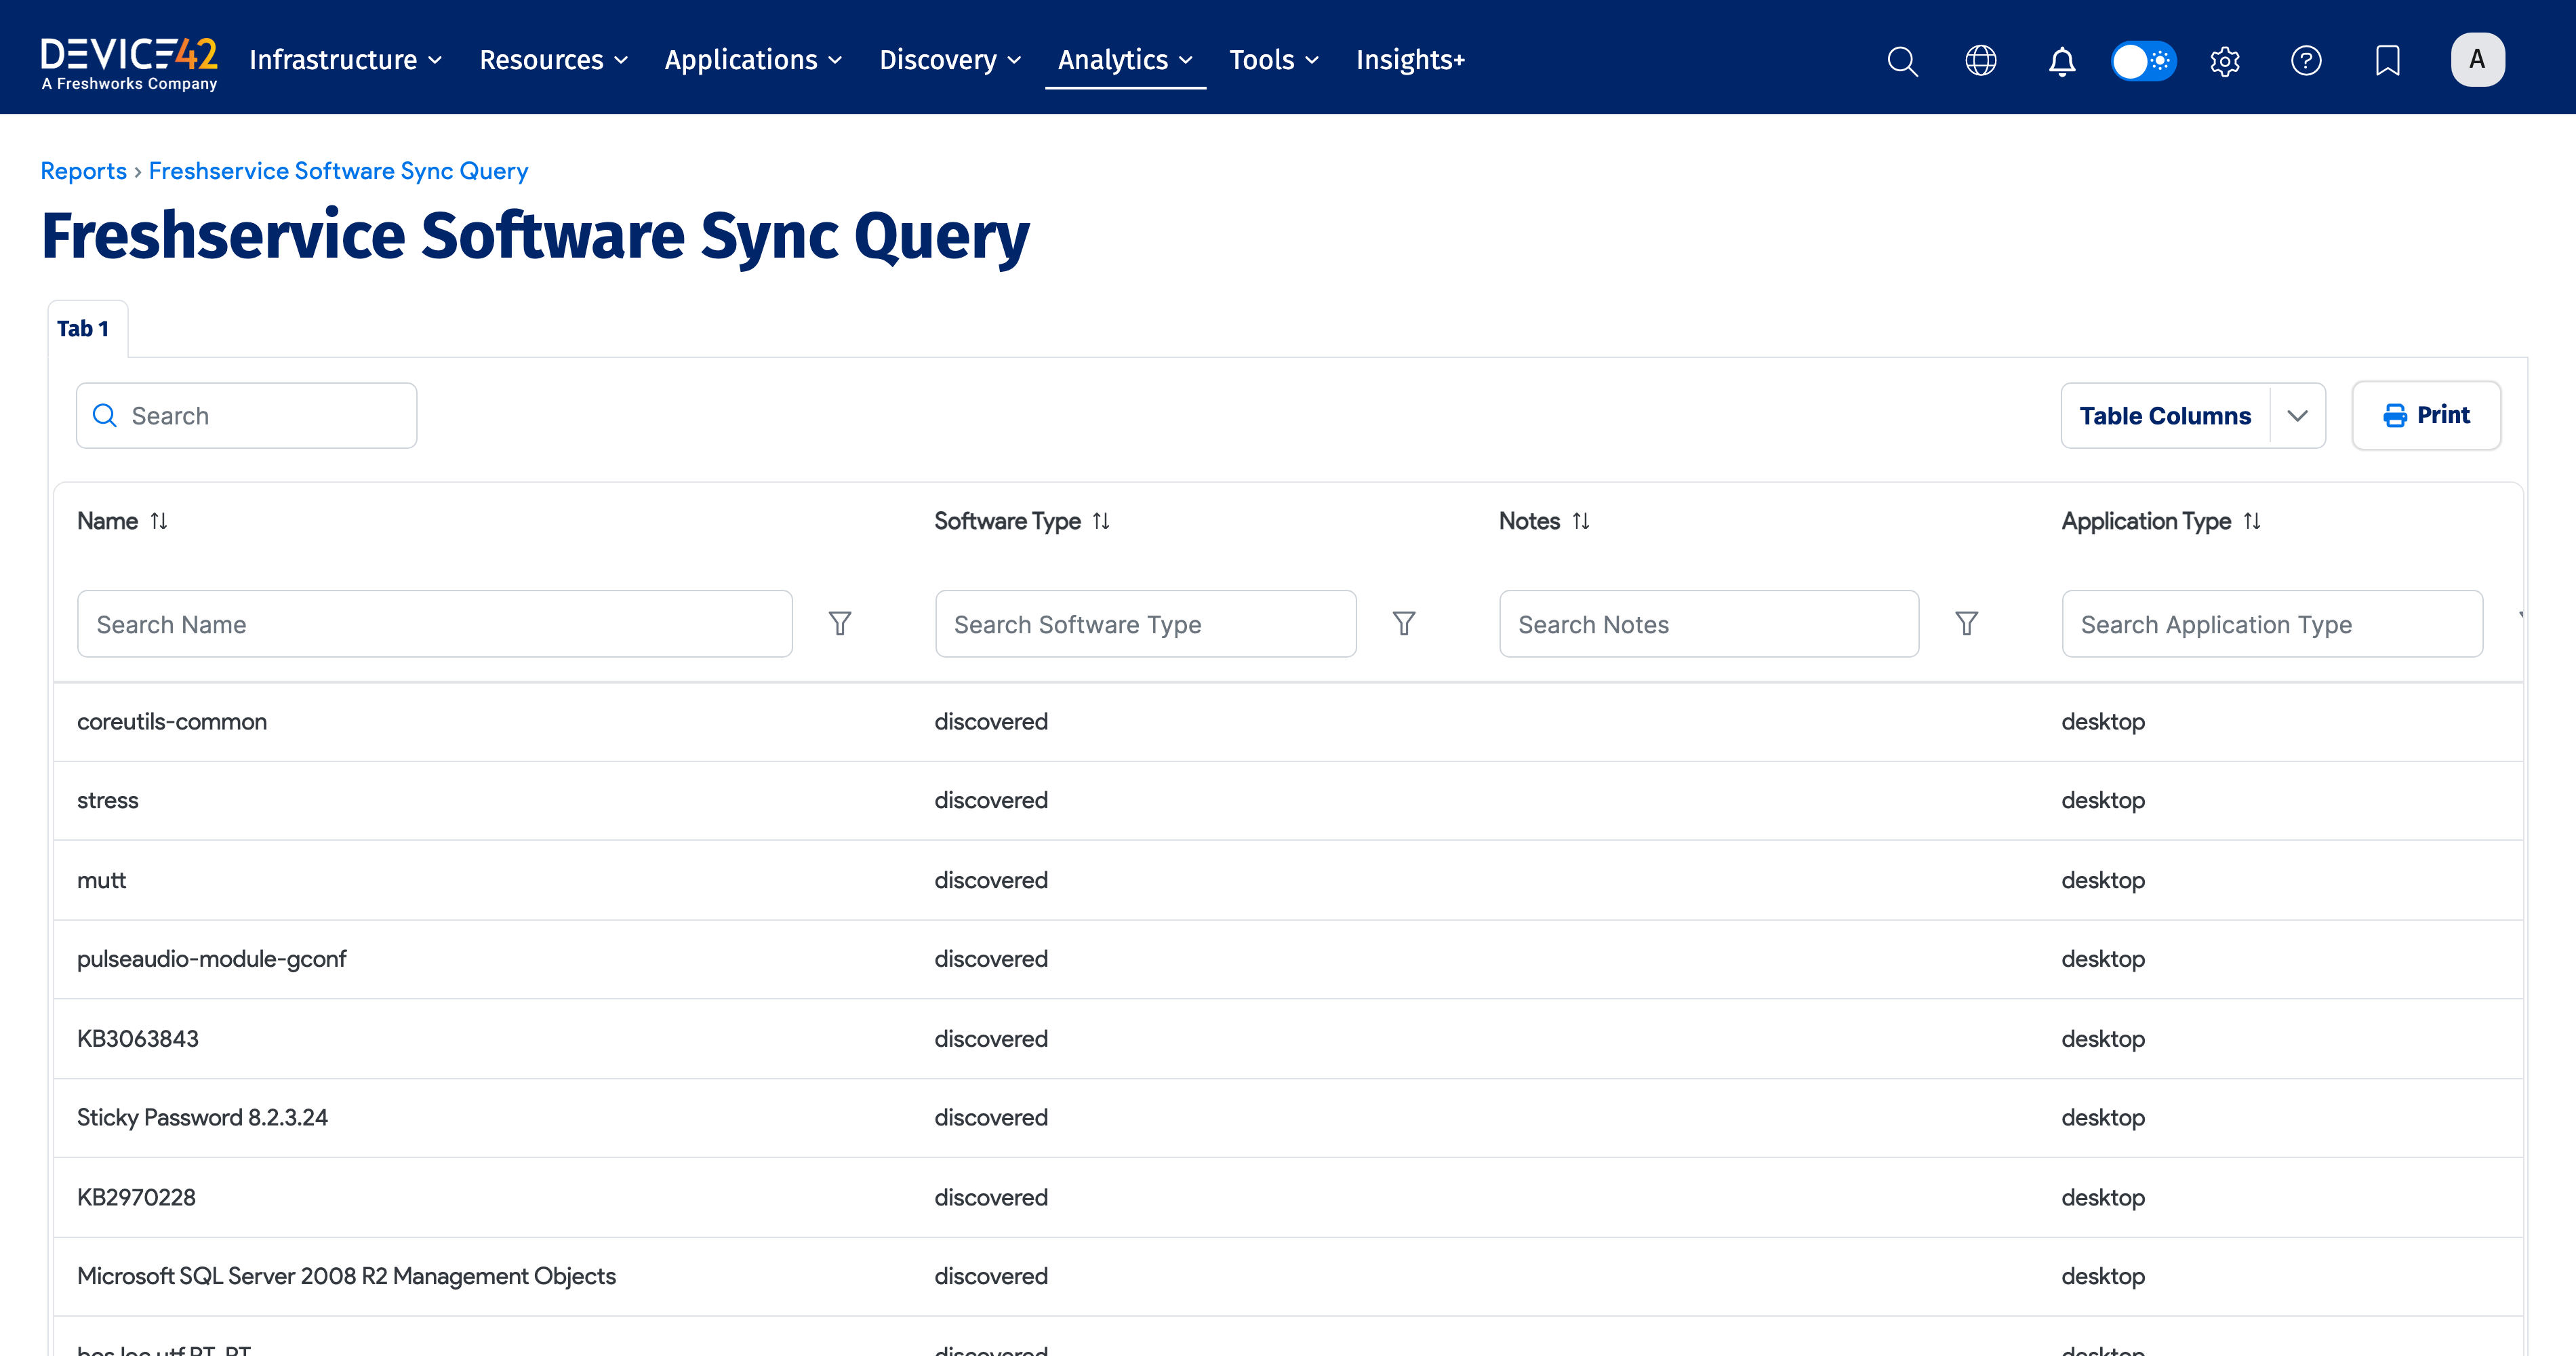Focus the Search Application Type field
The image size is (2576, 1356).
click(2272, 624)
